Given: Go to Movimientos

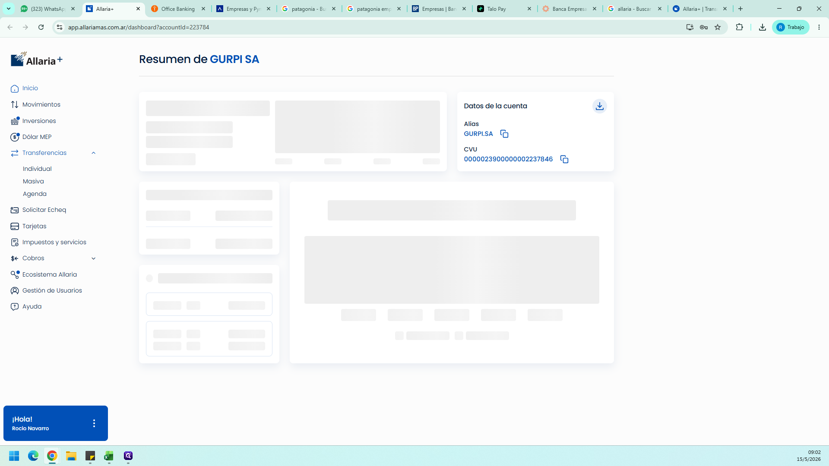Looking at the screenshot, I should pyautogui.click(x=41, y=104).
